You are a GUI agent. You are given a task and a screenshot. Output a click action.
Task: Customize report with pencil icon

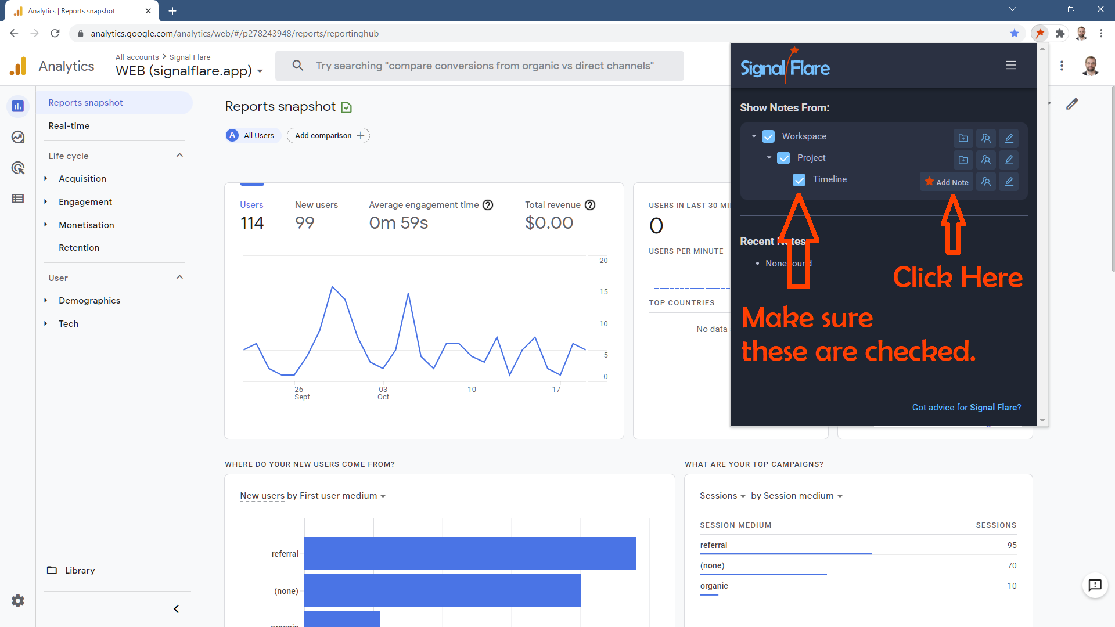(1072, 104)
